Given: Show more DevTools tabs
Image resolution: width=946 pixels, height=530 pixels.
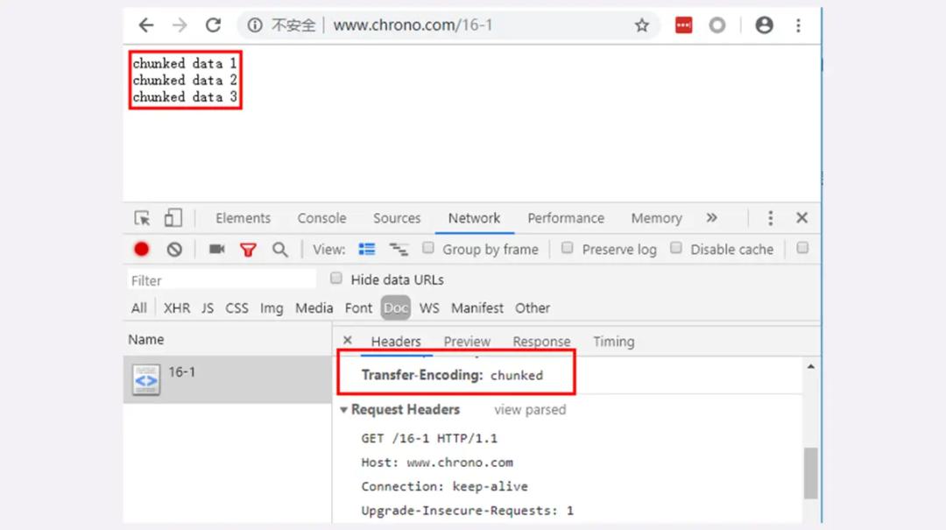Looking at the screenshot, I should (x=712, y=218).
